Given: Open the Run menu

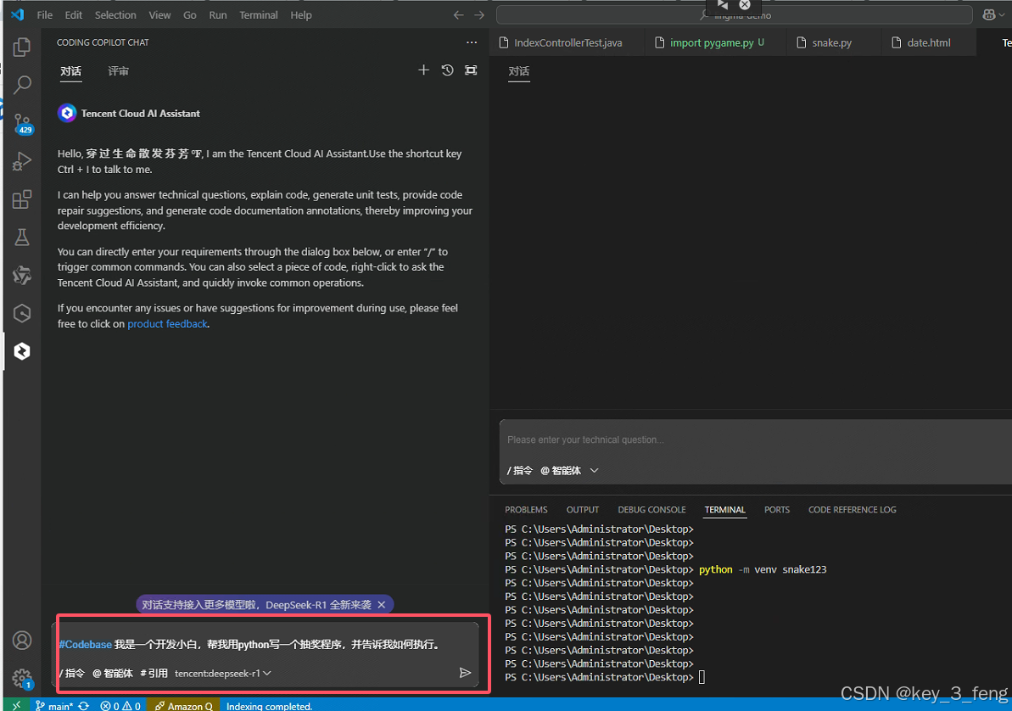Looking at the screenshot, I should pos(217,15).
